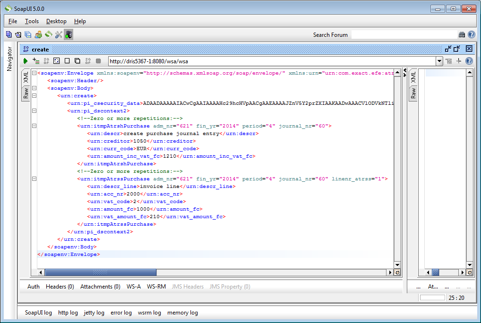The width and height of the screenshot is (481, 323).
Task: Focus the endpoint URL field
Action: pyautogui.click(x=272, y=61)
